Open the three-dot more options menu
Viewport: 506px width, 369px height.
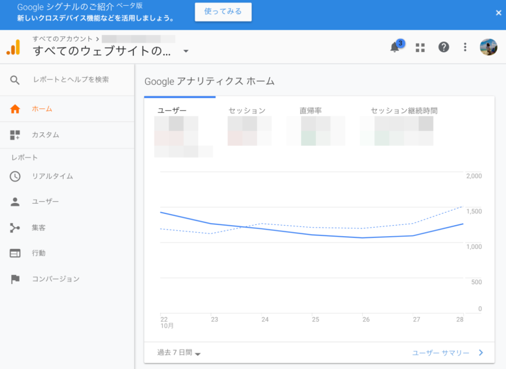click(x=465, y=47)
